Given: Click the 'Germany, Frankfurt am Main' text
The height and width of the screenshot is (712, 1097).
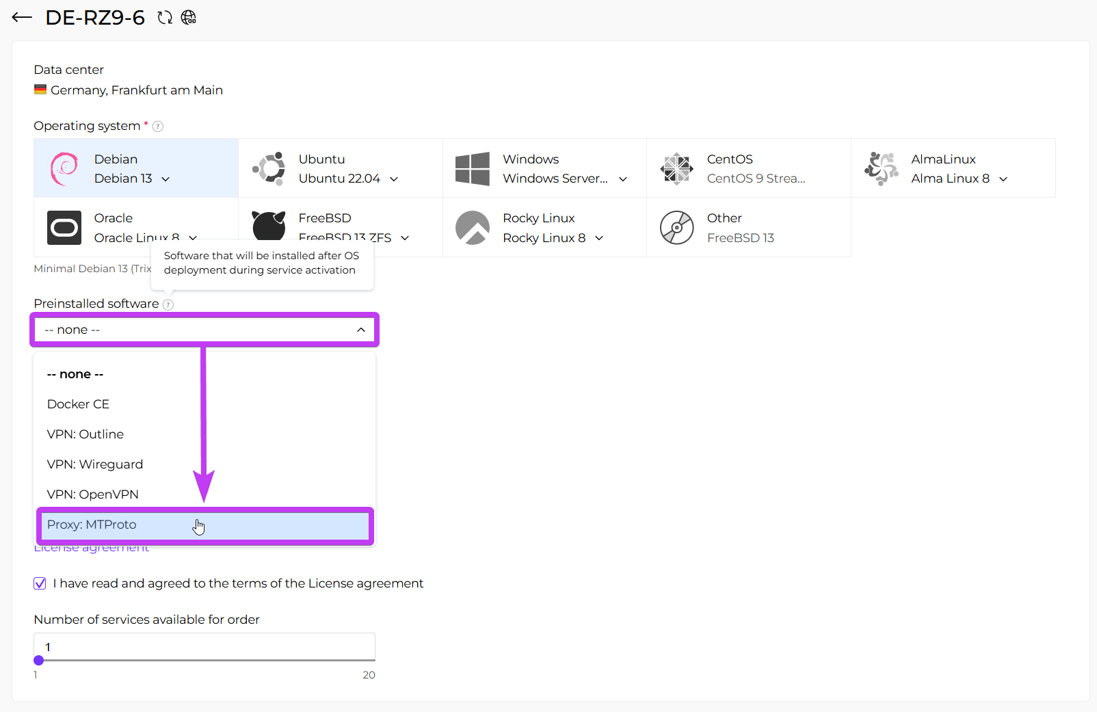Looking at the screenshot, I should (137, 90).
